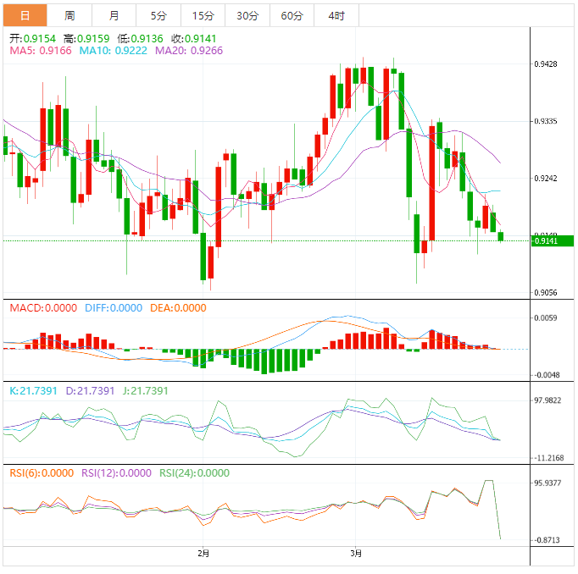Click the 95.9377 RSI axis value
Screen dimensions: 578x574
tap(547, 483)
